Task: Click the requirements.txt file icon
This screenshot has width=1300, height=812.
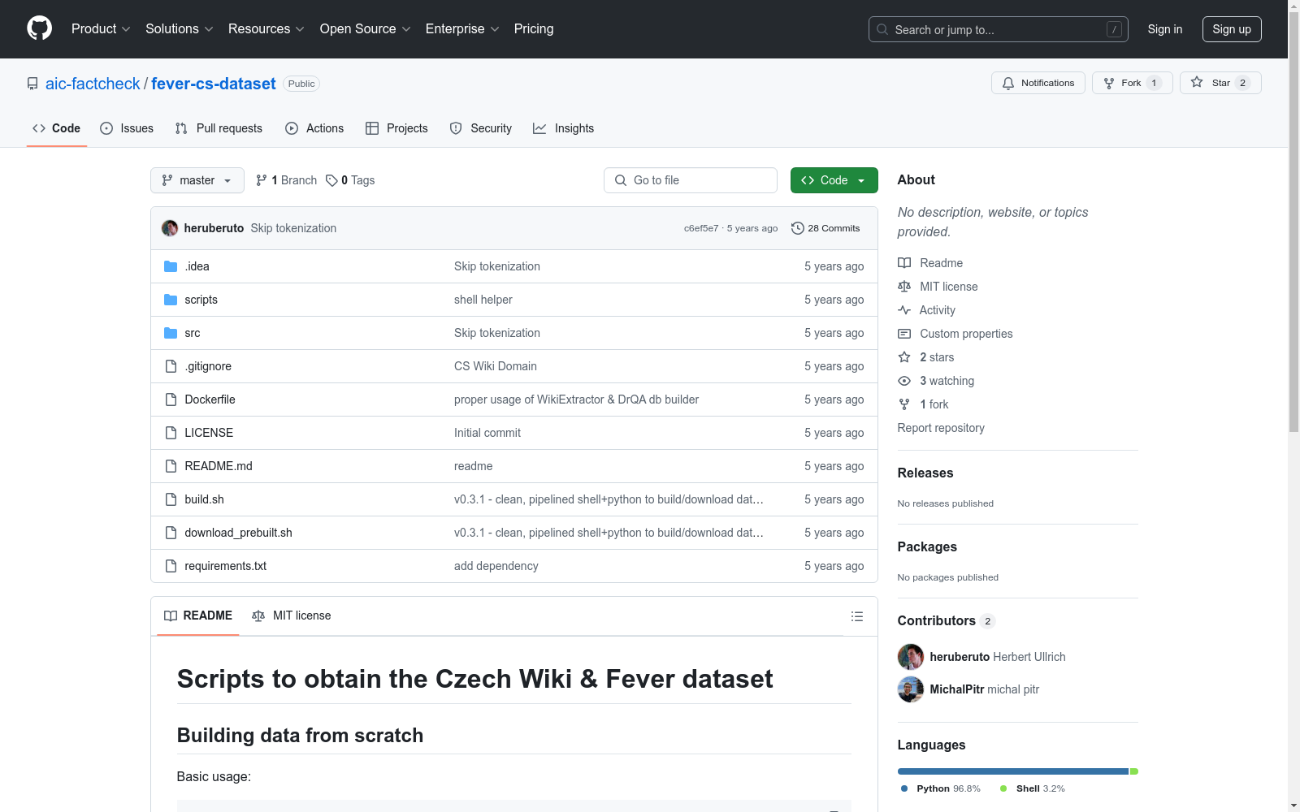Action: pos(171,566)
